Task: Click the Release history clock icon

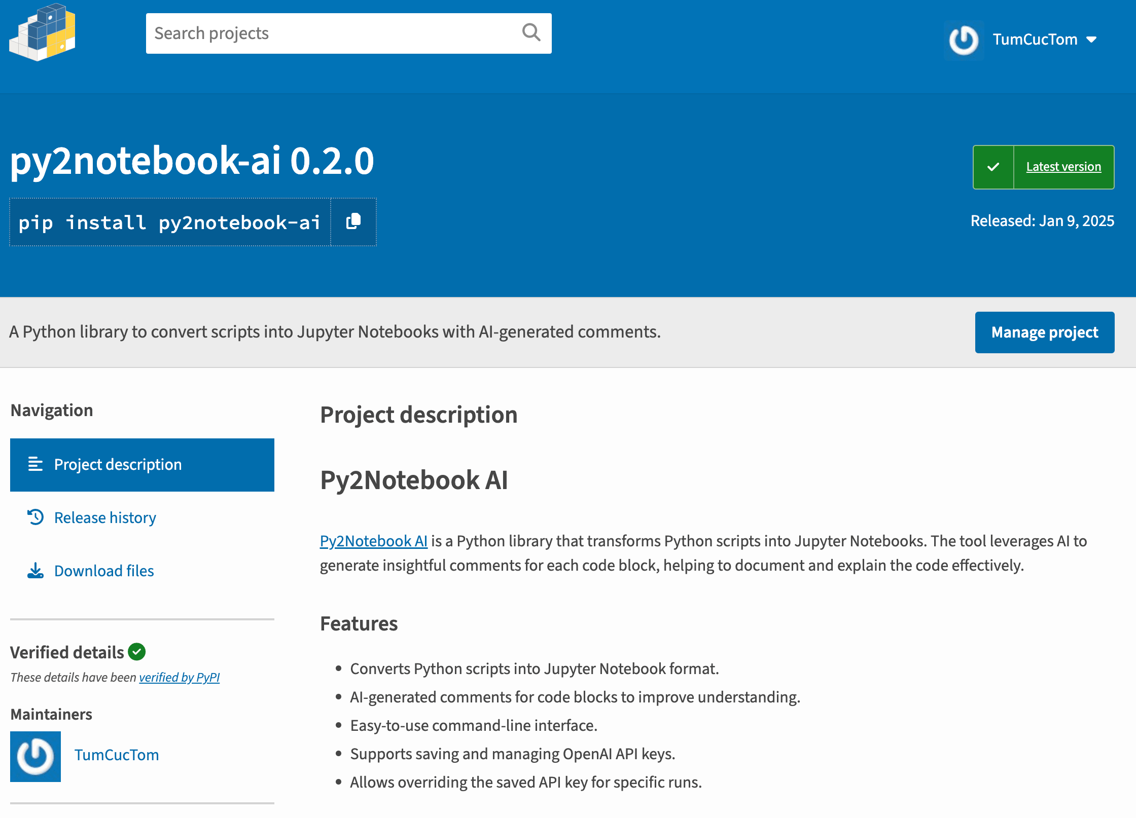Action: (35, 517)
